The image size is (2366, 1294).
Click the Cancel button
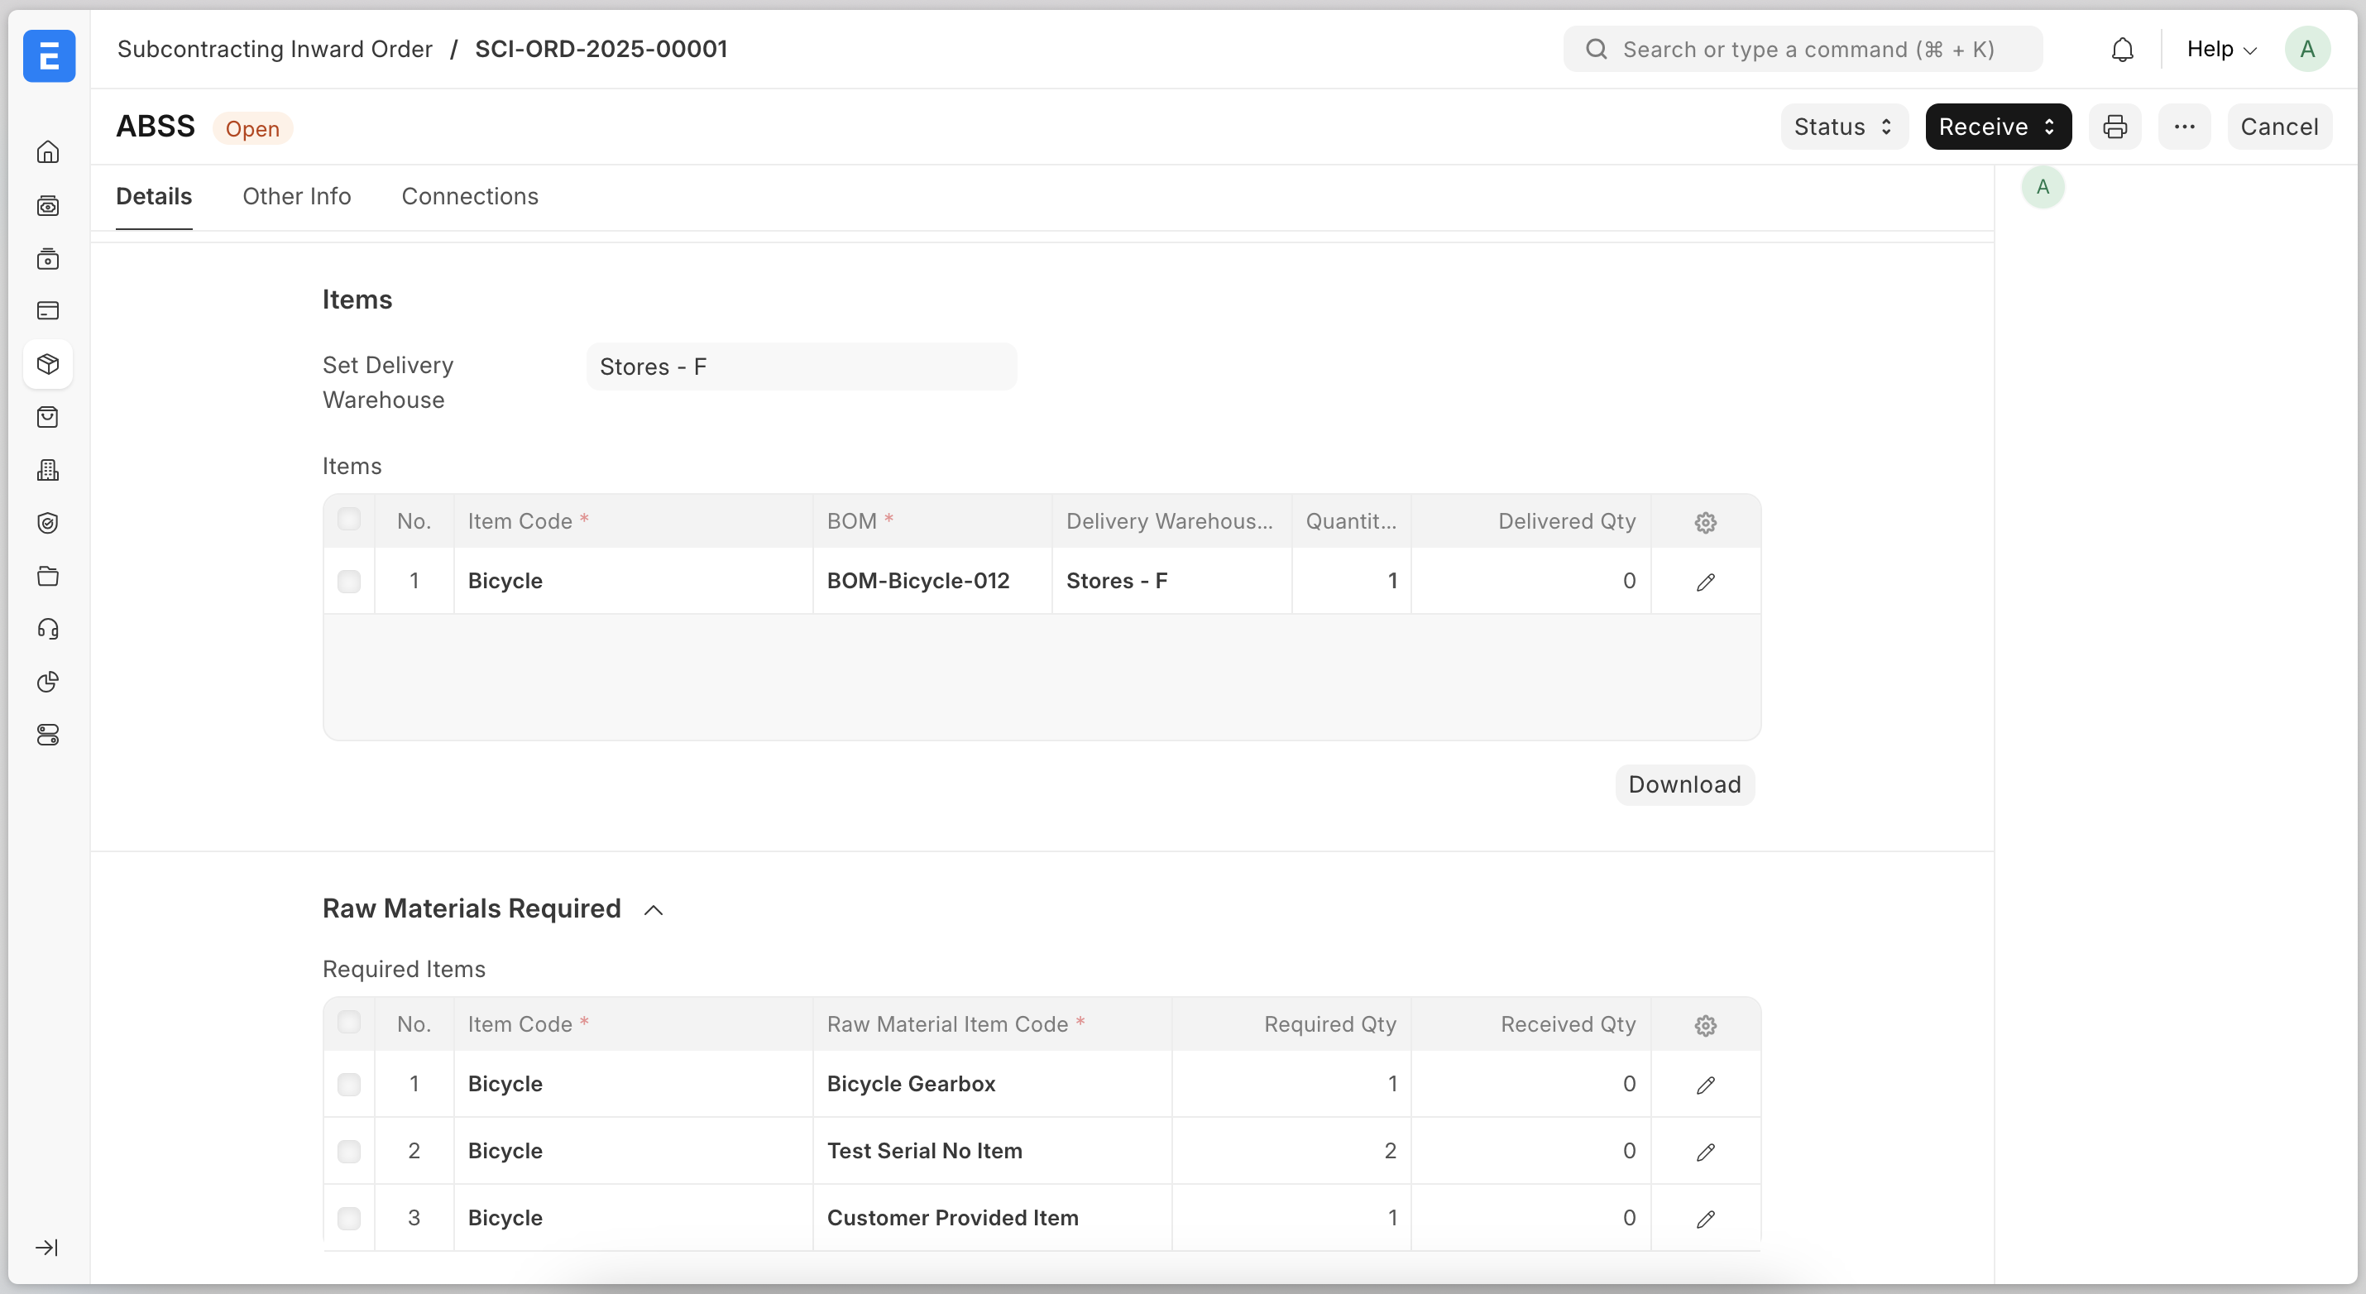tap(2279, 127)
